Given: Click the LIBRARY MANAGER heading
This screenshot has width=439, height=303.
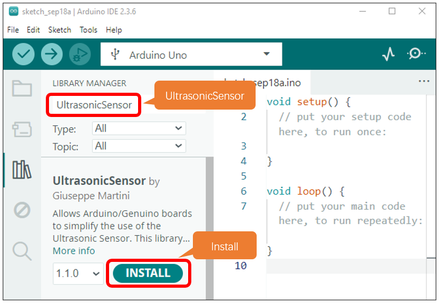Looking at the screenshot, I should pyautogui.click(x=89, y=83).
